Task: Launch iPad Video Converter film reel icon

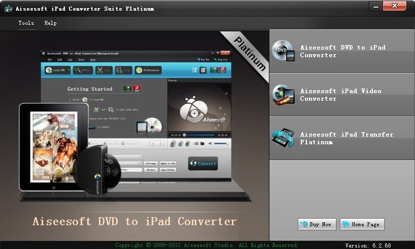Action: (x=284, y=95)
